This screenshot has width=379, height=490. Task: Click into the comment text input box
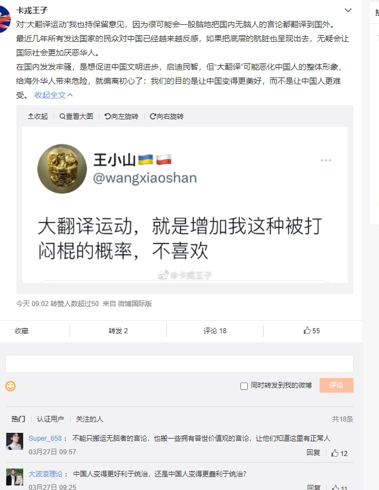click(179, 364)
